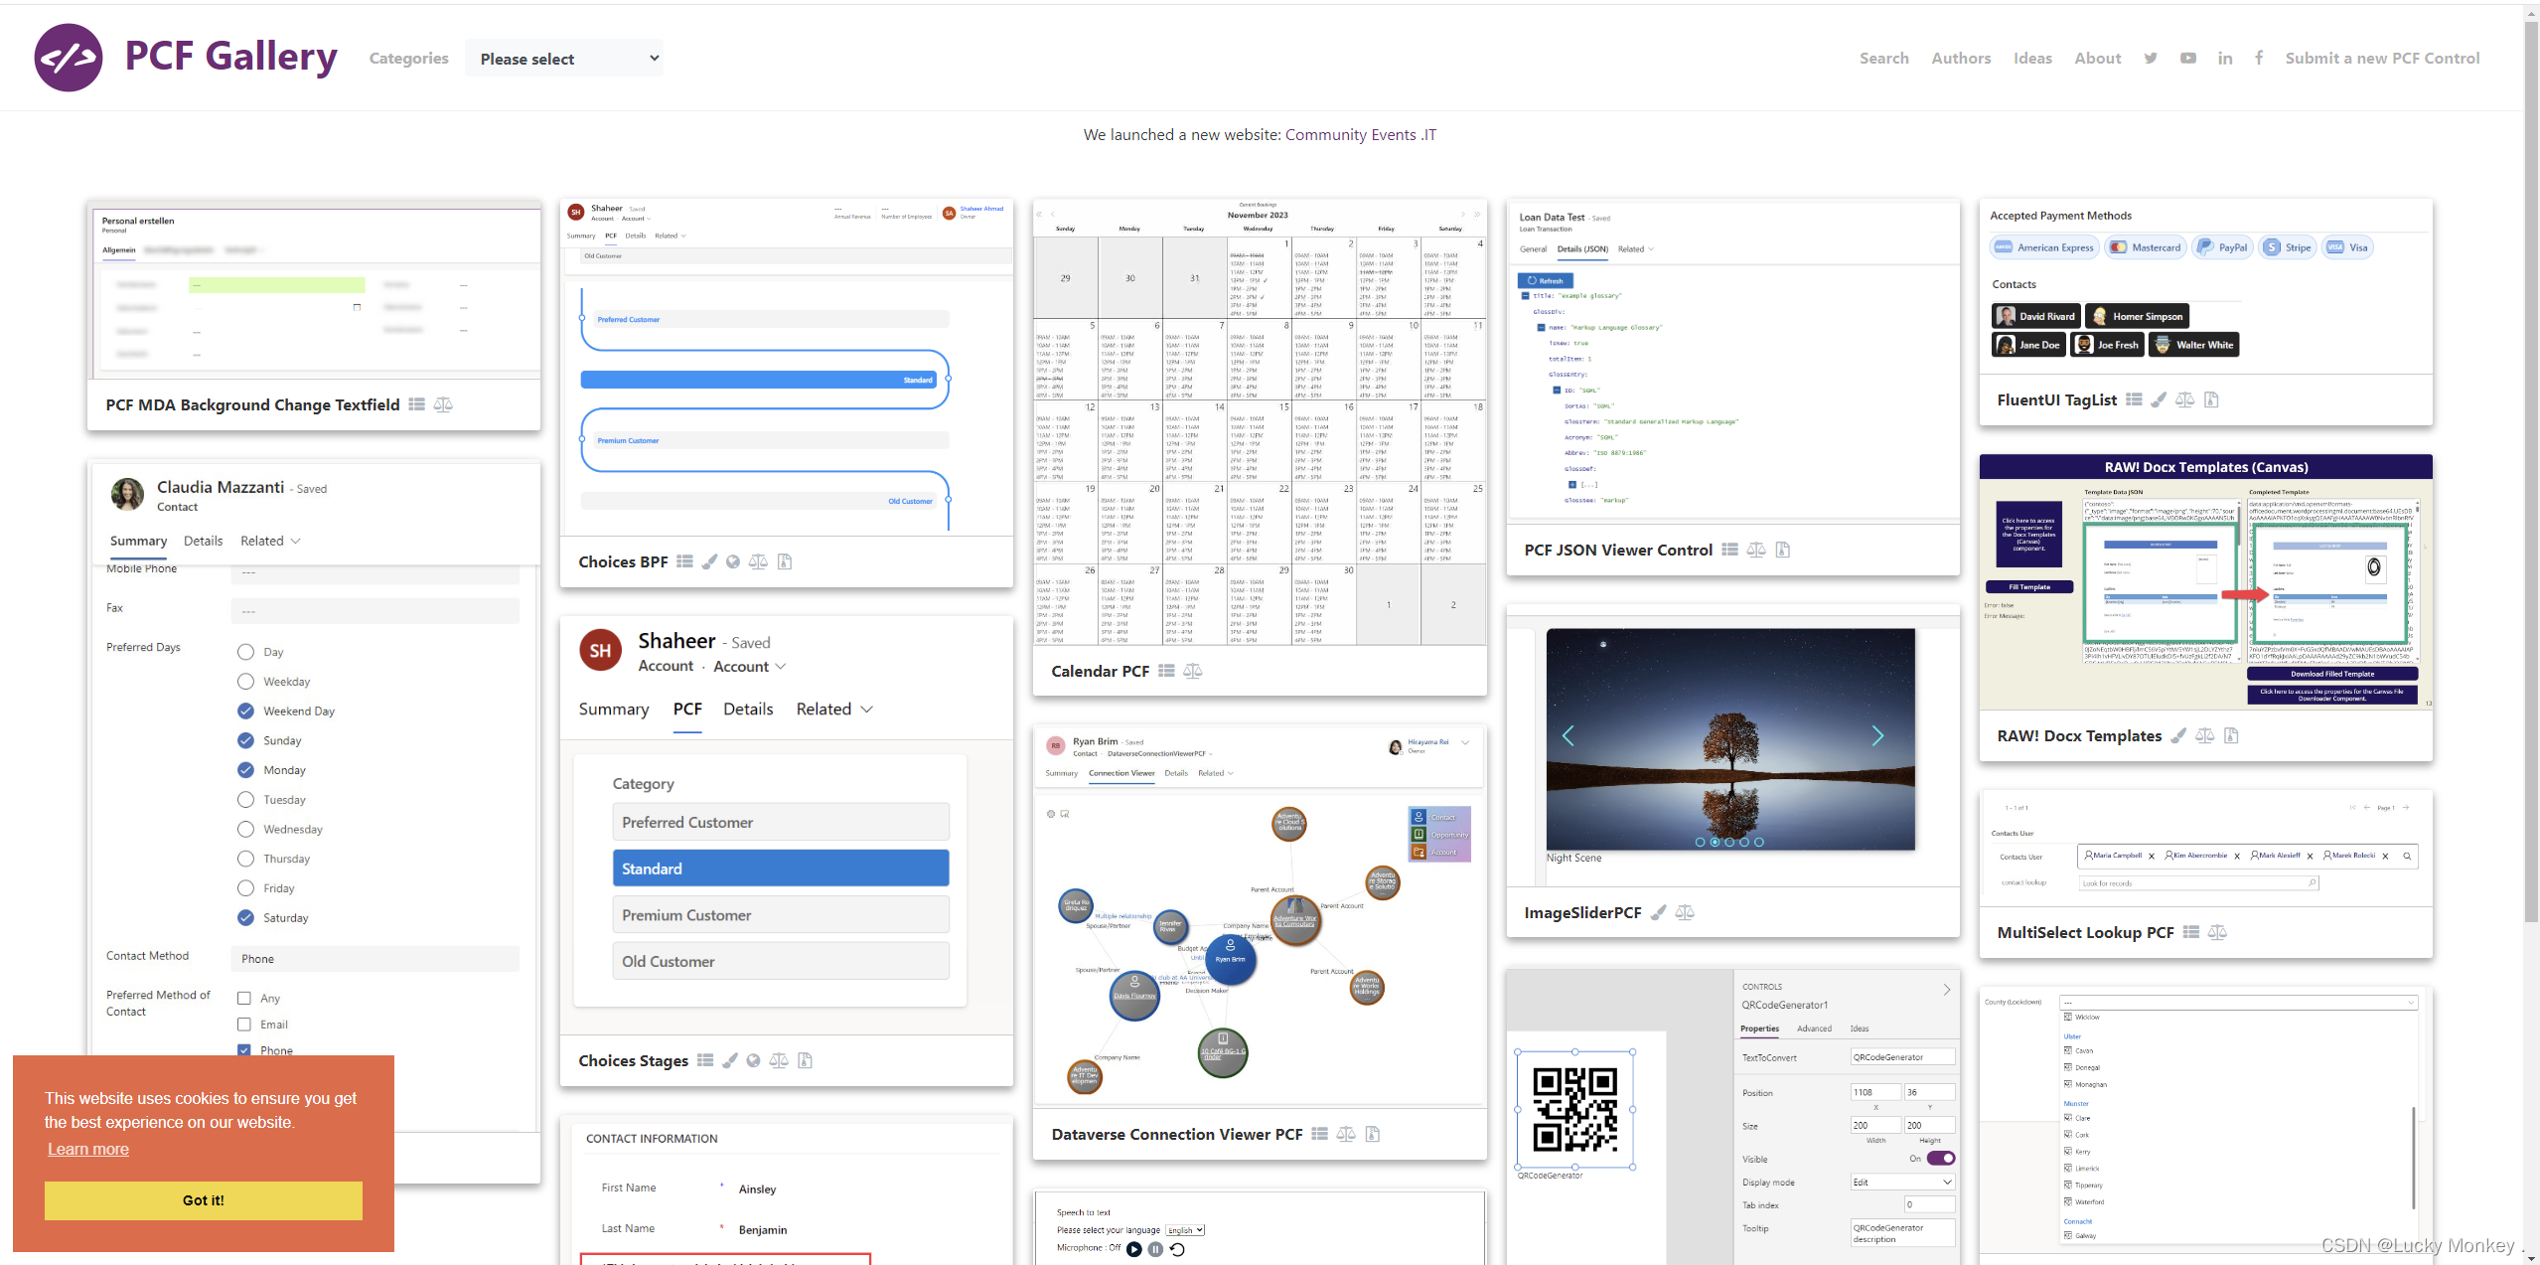Click license scales icon beside PCF MDA Background Change Textfield
The width and height of the screenshot is (2540, 1265).
click(x=443, y=404)
